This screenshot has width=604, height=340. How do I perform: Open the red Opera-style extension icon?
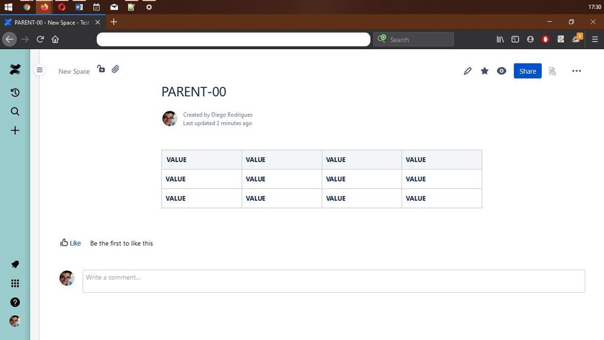click(545, 39)
